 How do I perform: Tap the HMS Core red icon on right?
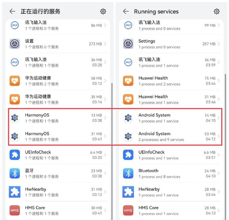coord(128,210)
